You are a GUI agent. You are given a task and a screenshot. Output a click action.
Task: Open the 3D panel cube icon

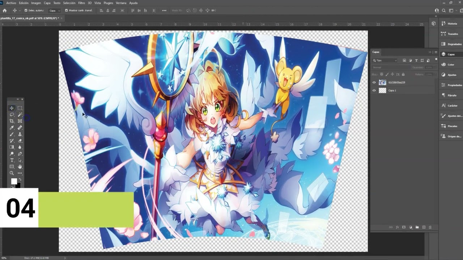(x=434, y=23)
